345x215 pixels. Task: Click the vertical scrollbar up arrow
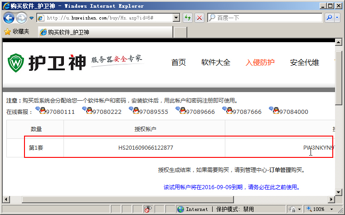tap(339, 42)
